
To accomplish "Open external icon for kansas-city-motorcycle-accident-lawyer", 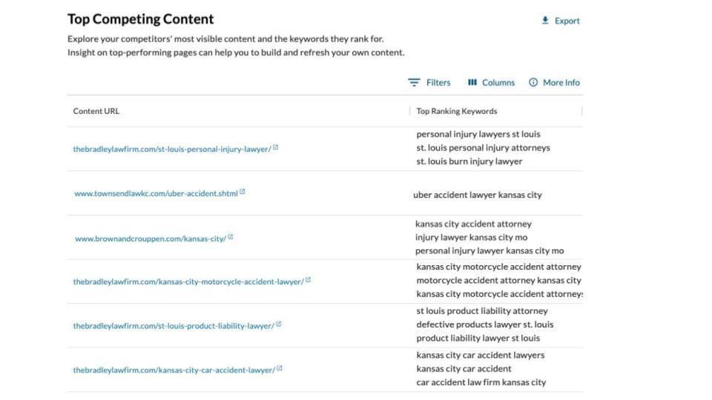I will (x=309, y=280).
